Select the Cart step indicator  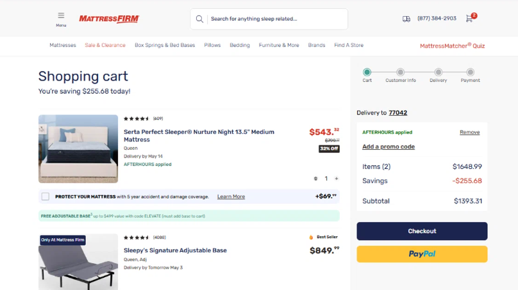[367, 72]
